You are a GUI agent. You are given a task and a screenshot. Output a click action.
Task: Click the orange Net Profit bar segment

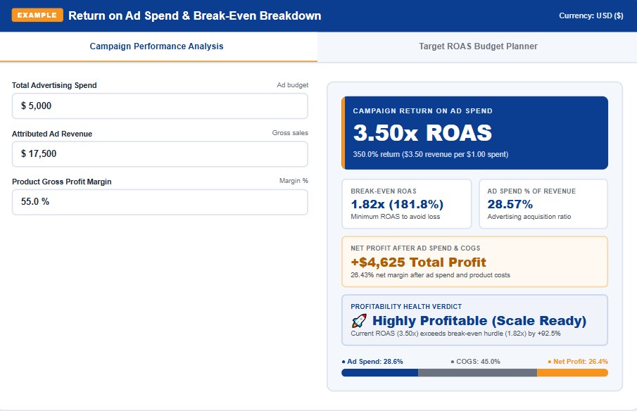572,372
